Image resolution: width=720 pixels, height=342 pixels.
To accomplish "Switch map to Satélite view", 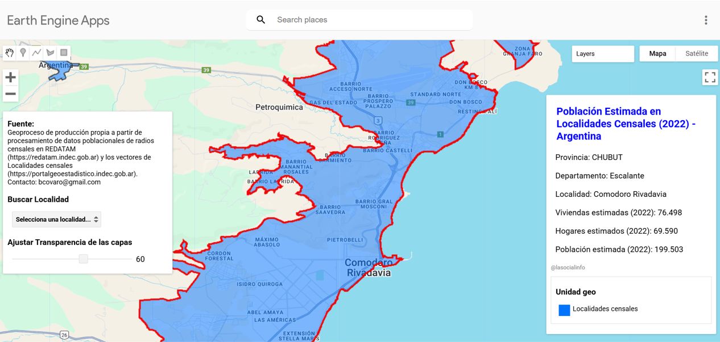I will [697, 54].
